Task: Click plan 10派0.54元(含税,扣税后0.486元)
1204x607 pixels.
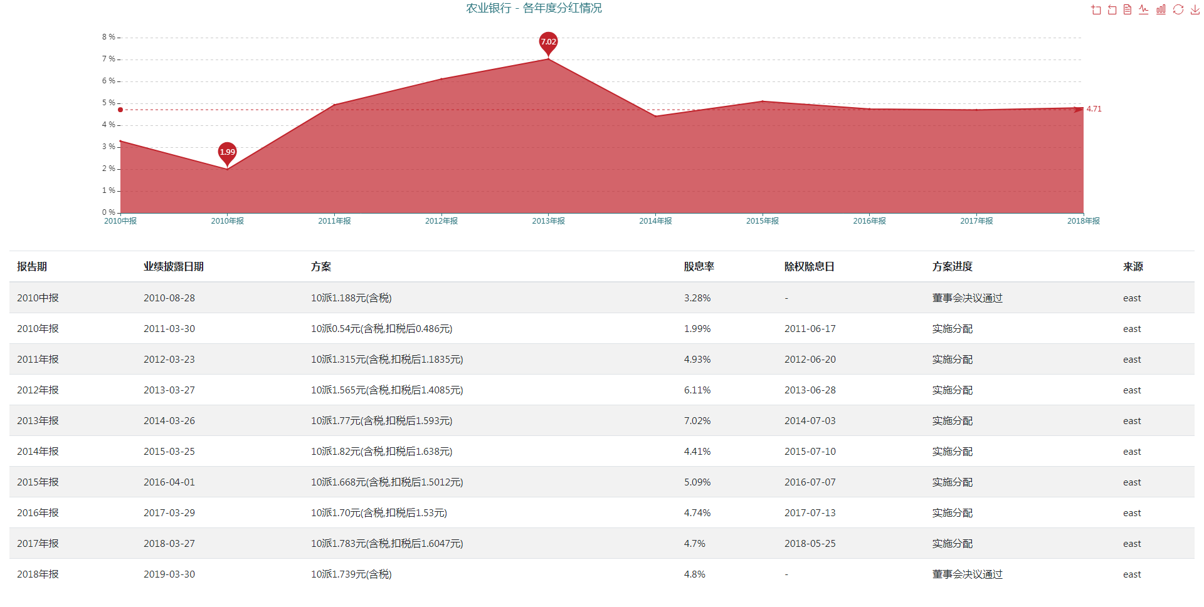Action: (x=382, y=329)
